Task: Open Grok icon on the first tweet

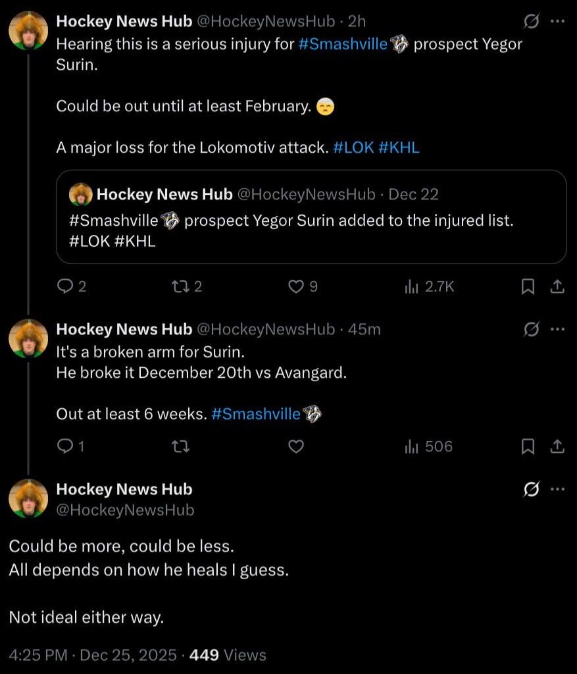Action: pos(530,22)
